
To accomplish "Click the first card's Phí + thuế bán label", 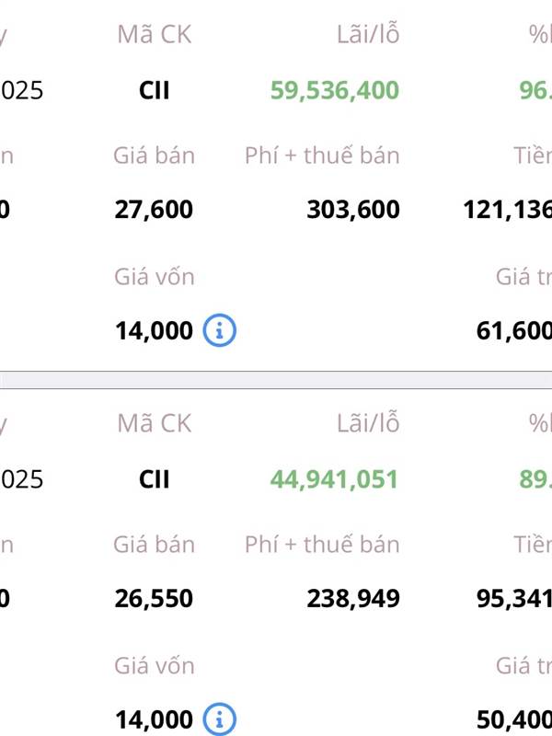I will pos(322,155).
